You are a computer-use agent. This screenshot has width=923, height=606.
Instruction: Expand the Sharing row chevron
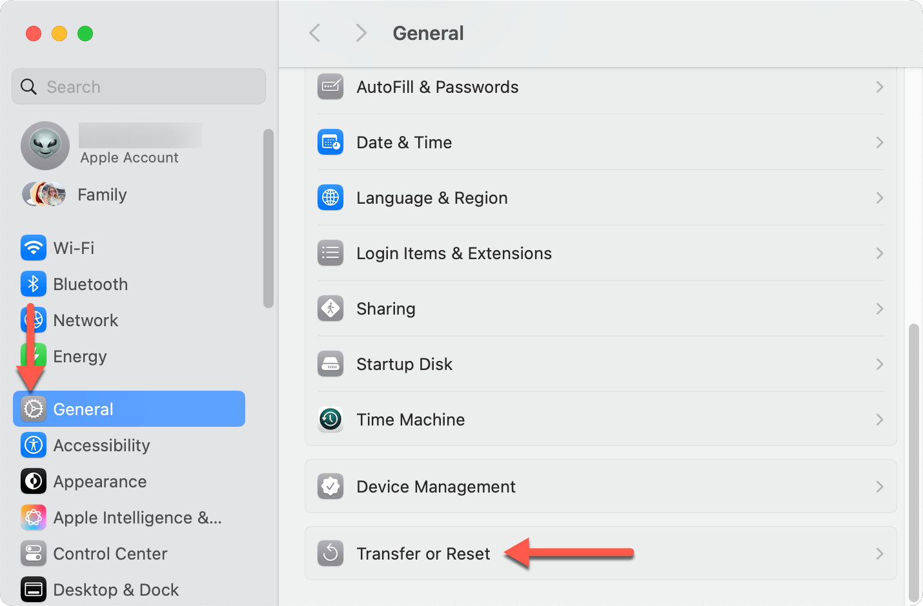[879, 309]
